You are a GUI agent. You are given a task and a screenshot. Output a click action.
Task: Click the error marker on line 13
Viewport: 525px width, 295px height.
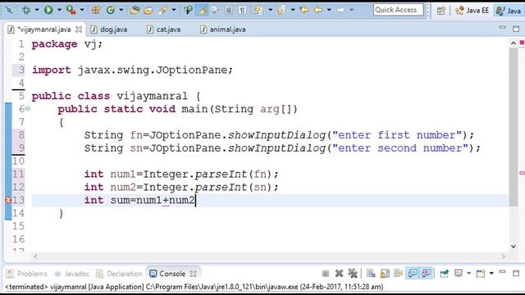[8, 200]
